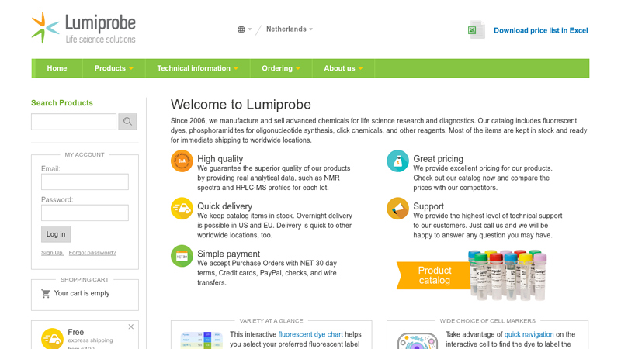Open the globe language selector
The height and width of the screenshot is (349, 621).
244,29
